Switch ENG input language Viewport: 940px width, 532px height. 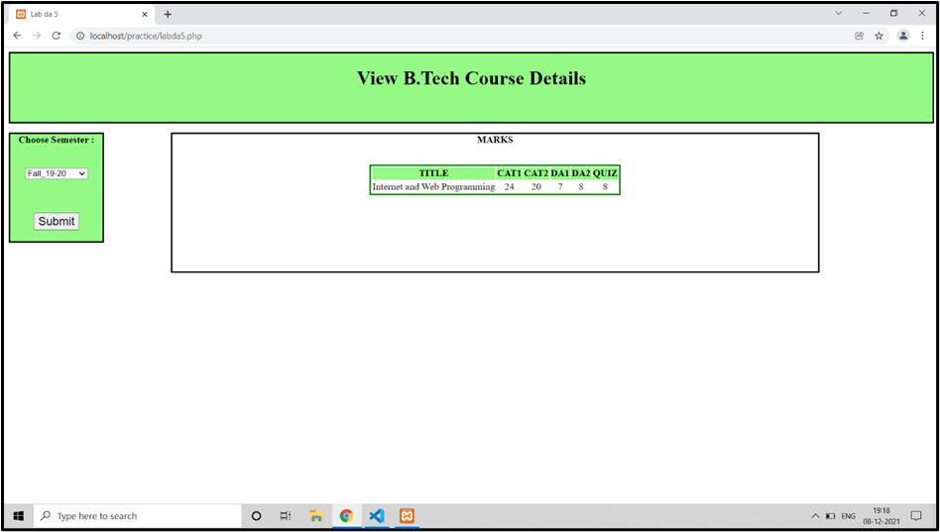[x=848, y=516]
